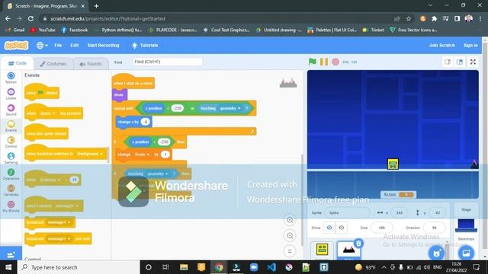Reset workspace zoom to center

[290, 251]
